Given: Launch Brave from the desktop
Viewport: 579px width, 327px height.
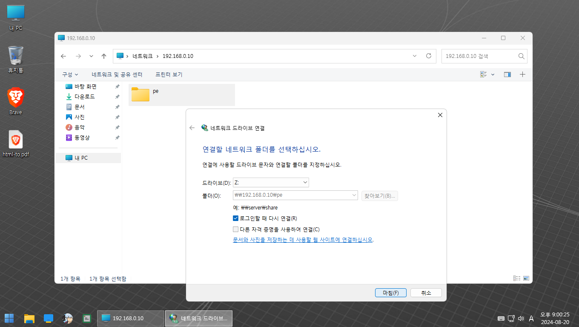Looking at the screenshot, I should pyautogui.click(x=16, y=101).
